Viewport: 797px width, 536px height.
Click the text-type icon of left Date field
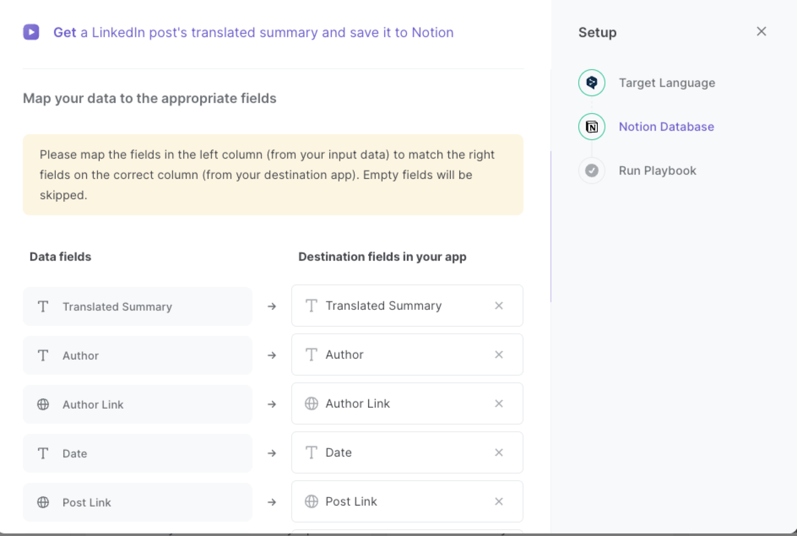(x=43, y=453)
